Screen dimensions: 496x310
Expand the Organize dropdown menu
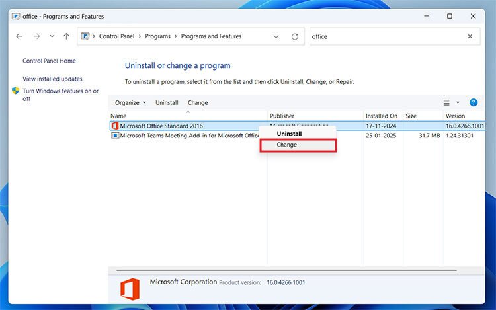pyautogui.click(x=130, y=102)
